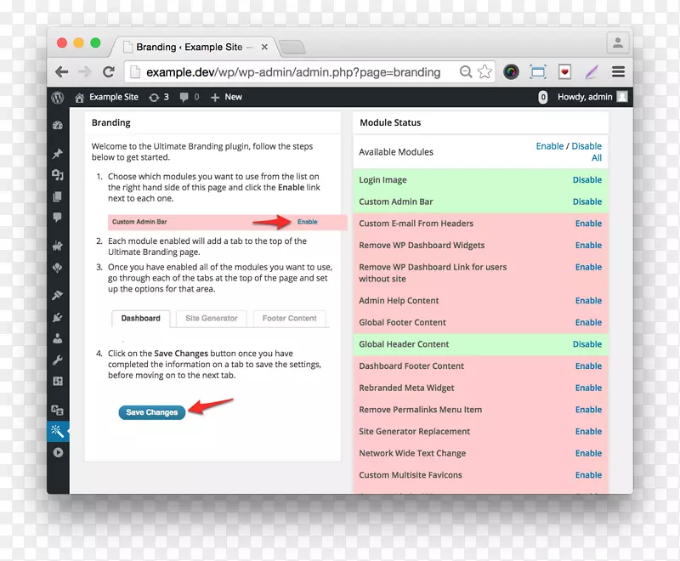The width and height of the screenshot is (680, 561).
Task: Open the Tools wrench sidebar icon
Action: tap(58, 360)
